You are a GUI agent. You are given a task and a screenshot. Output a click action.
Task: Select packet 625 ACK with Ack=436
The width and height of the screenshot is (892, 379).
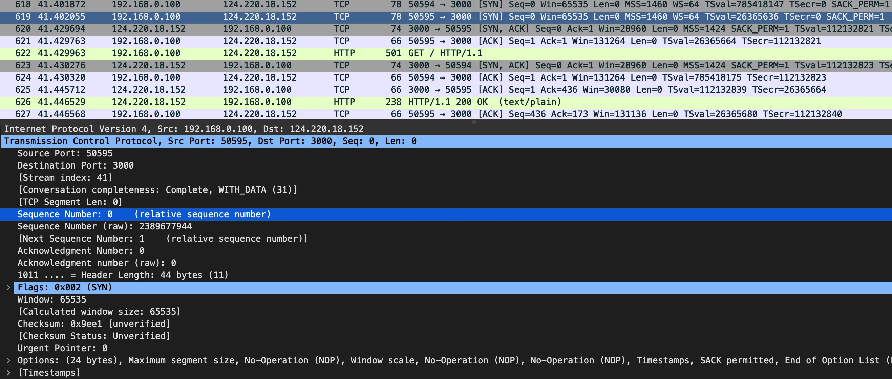(446, 90)
